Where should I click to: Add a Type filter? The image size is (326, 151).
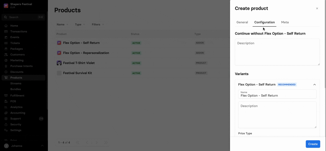80,24
